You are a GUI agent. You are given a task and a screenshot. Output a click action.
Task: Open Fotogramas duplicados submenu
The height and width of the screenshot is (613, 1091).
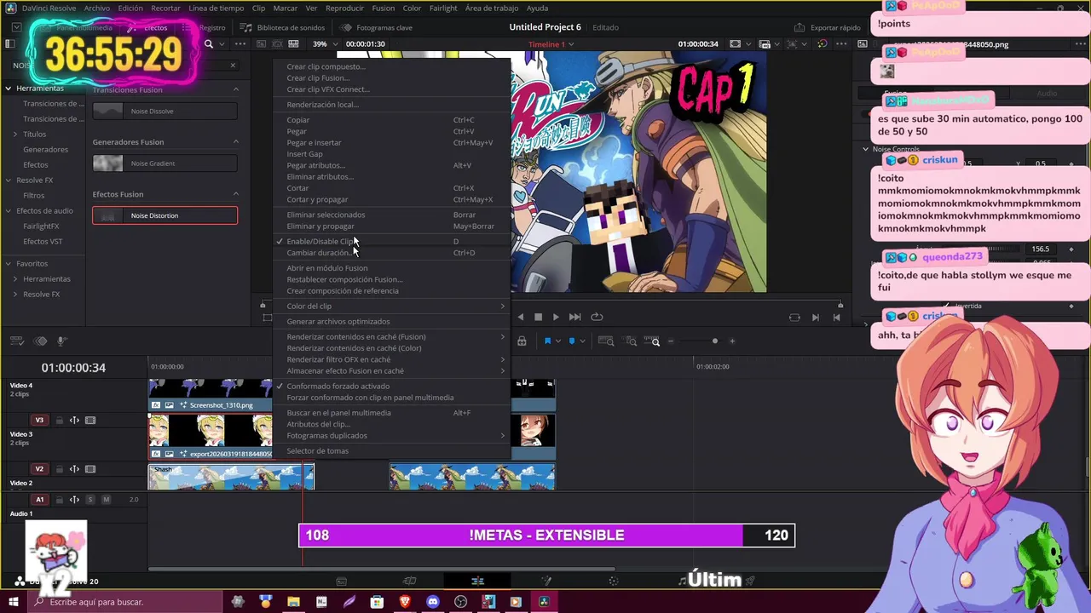coord(391,435)
